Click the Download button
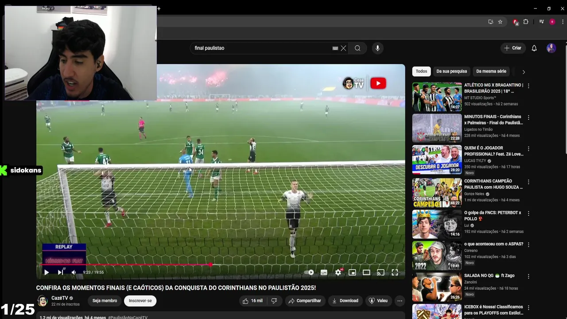 (x=345, y=301)
